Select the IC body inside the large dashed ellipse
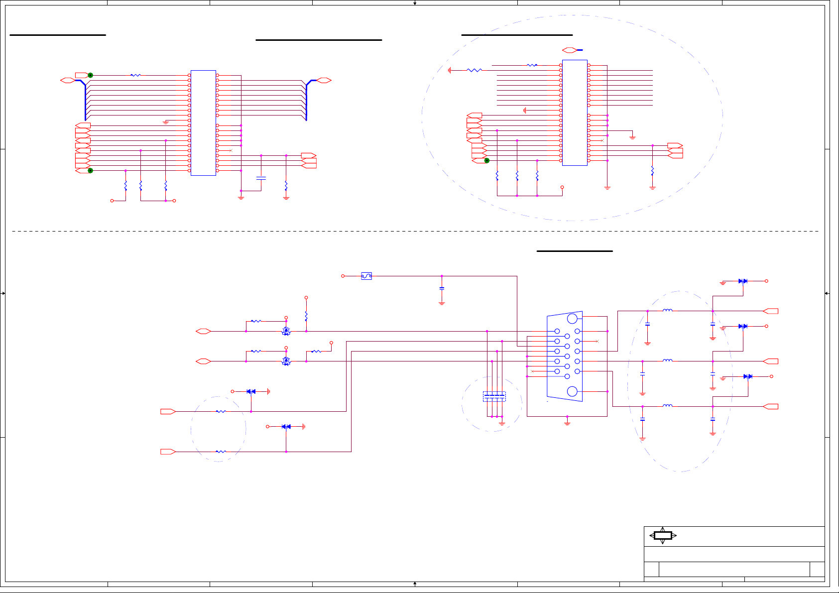Image resolution: width=839 pixels, height=593 pixels. [x=575, y=113]
